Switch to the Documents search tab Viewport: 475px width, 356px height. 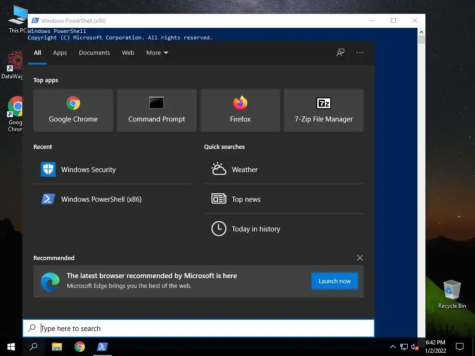tap(94, 53)
